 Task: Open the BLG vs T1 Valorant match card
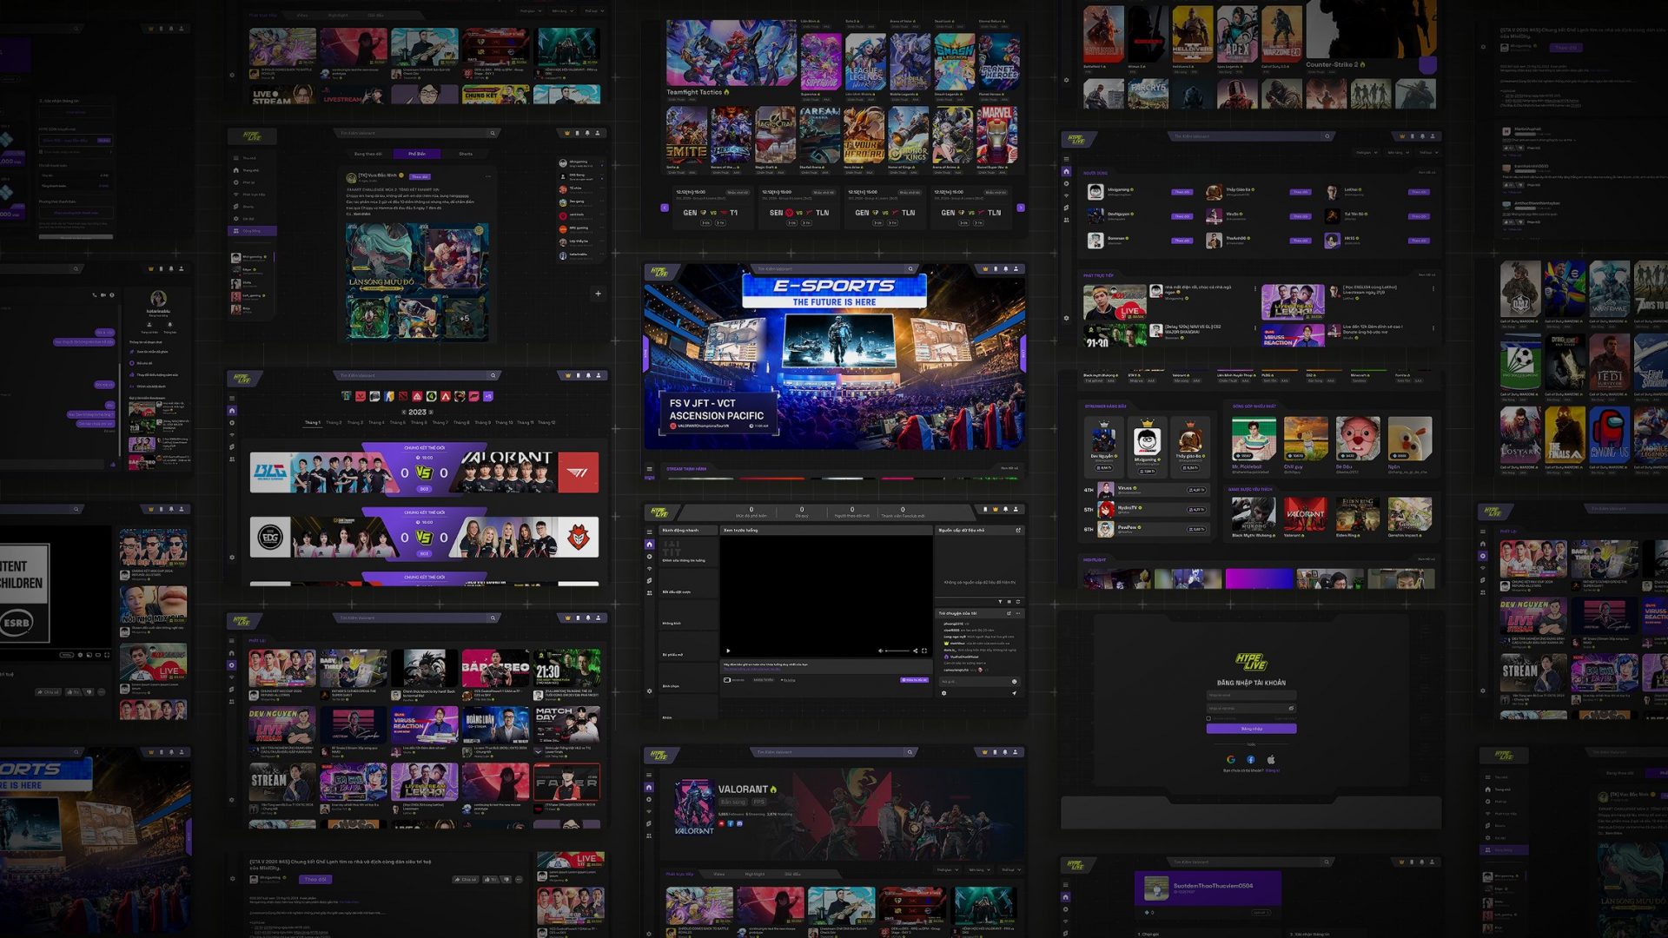coord(424,472)
